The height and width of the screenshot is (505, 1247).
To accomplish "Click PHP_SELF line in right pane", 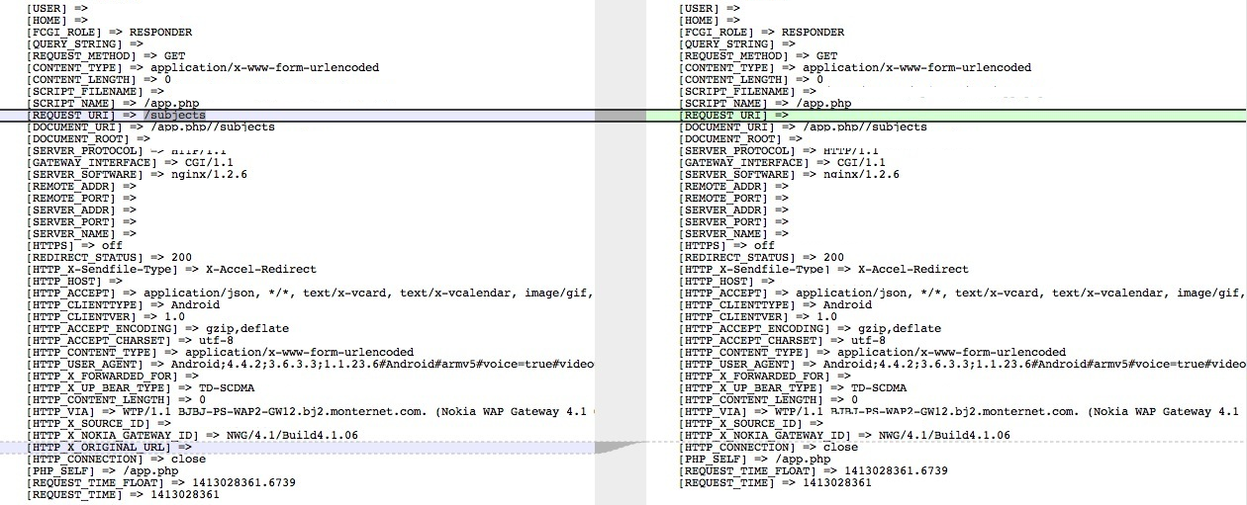I will pyautogui.click(x=755, y=460).
